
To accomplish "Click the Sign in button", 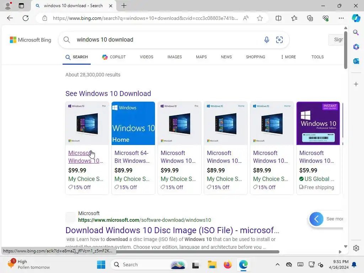I will pyautogui.click(x=336, y=40).
